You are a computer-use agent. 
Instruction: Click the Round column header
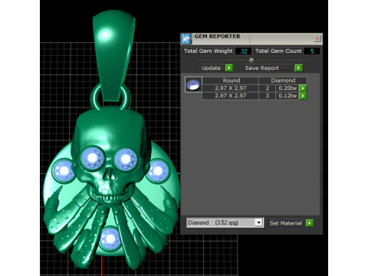tap(231, 80)
